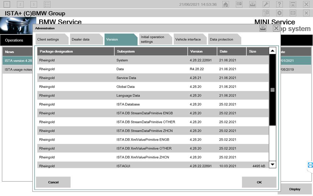Close the Administration dialog with X
The height and width of the screenshot is (196, 313).
(x=276, y=28)
